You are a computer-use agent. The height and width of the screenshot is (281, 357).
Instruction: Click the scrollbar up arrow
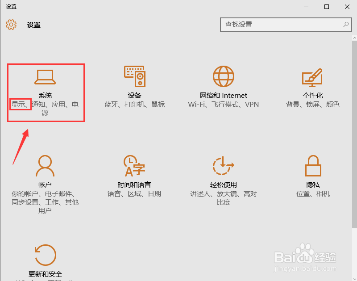(354, 38)
